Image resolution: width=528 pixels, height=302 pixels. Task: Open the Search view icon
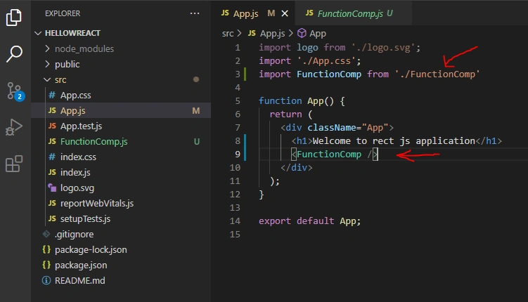coord(14,54)
